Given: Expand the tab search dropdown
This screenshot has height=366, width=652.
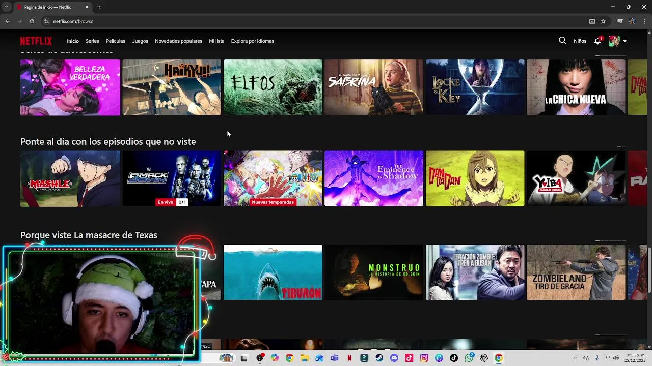Looking at the screenshot, I should (x=7, y=7).
